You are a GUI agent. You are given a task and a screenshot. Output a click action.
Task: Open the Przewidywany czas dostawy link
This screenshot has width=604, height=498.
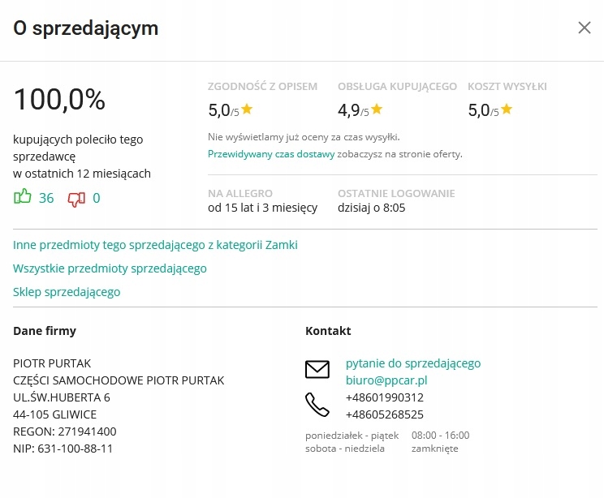pyautogui.click(x=271, y=154)
